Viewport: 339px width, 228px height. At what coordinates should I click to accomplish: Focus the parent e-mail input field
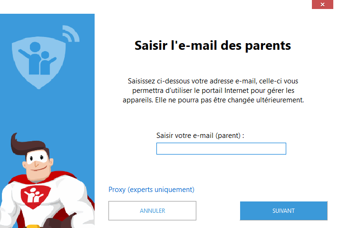(221, 148)
